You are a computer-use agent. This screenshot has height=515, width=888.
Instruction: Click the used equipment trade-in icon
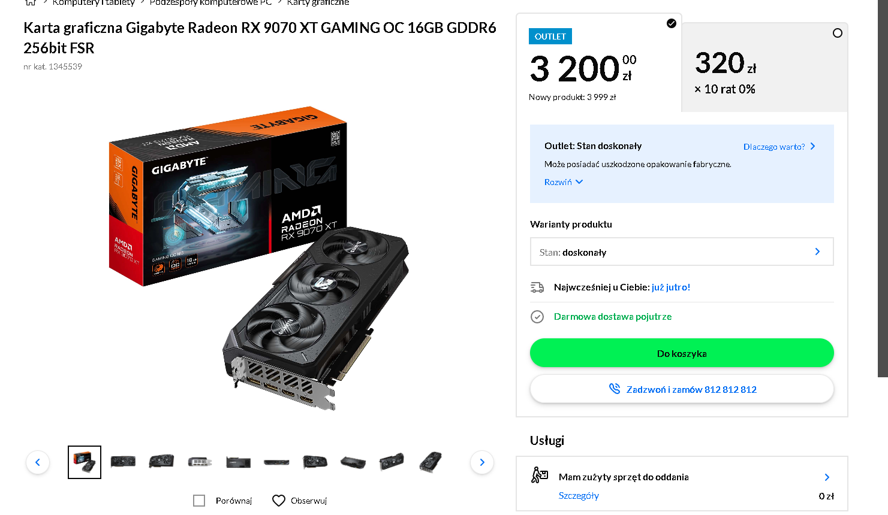(x=540, y=475)
